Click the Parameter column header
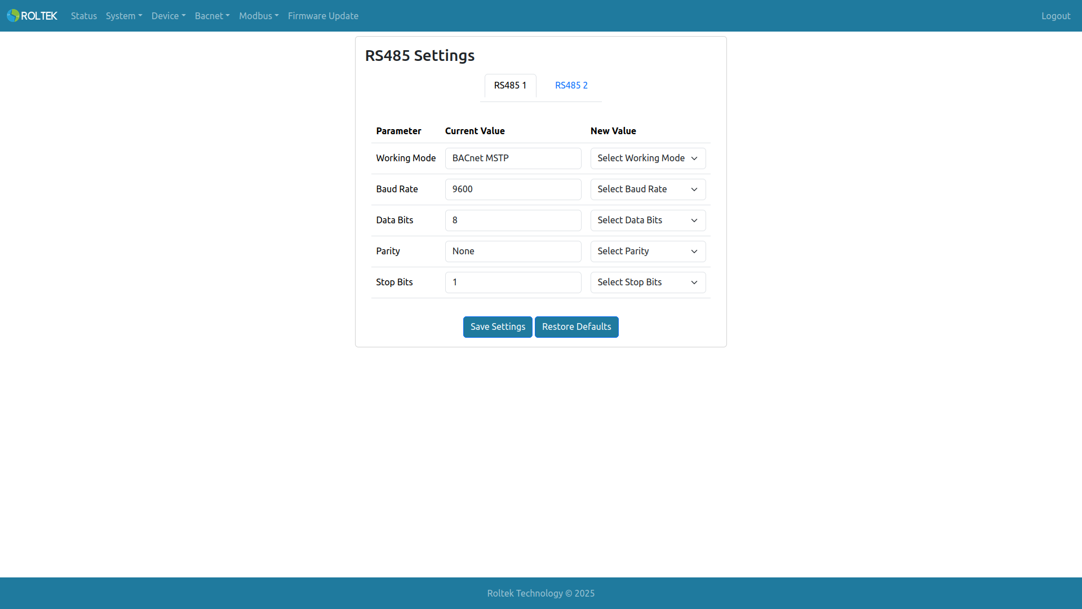 point(398,131)
